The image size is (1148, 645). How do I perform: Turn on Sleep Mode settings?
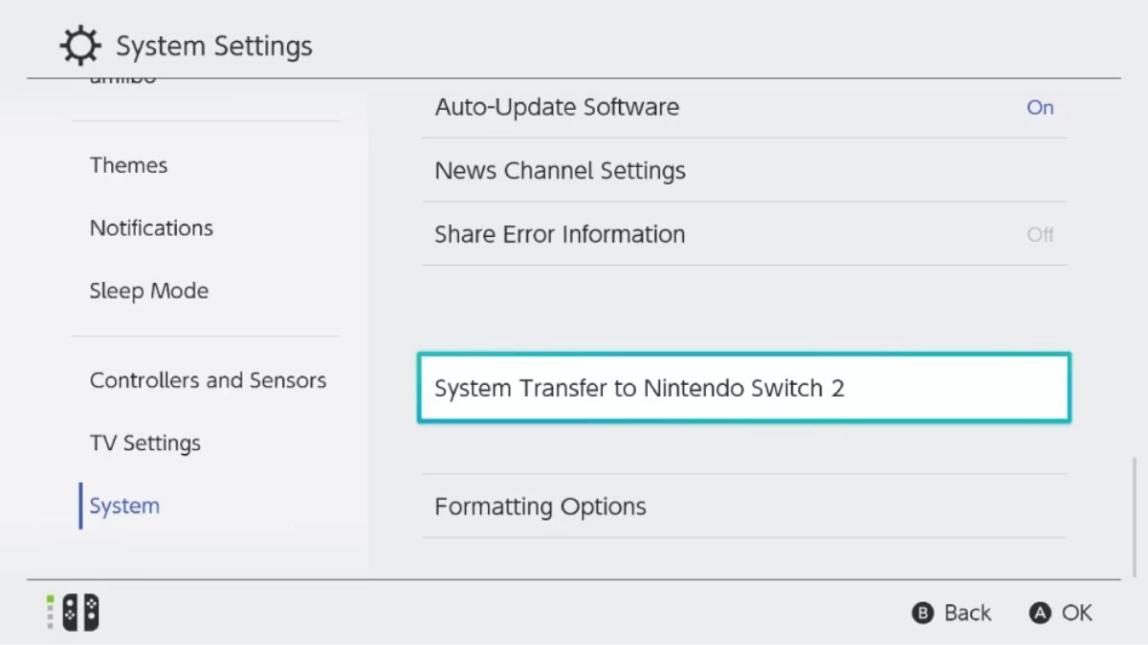pyautogui.click(x=149, y=290)
